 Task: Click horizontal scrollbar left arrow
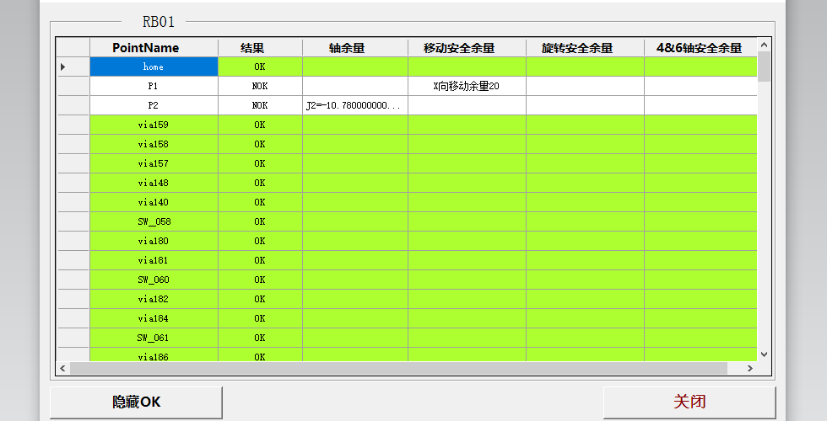coord(62,369)
